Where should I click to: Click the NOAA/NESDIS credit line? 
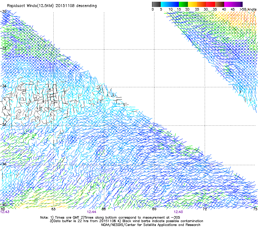(151, 225)
